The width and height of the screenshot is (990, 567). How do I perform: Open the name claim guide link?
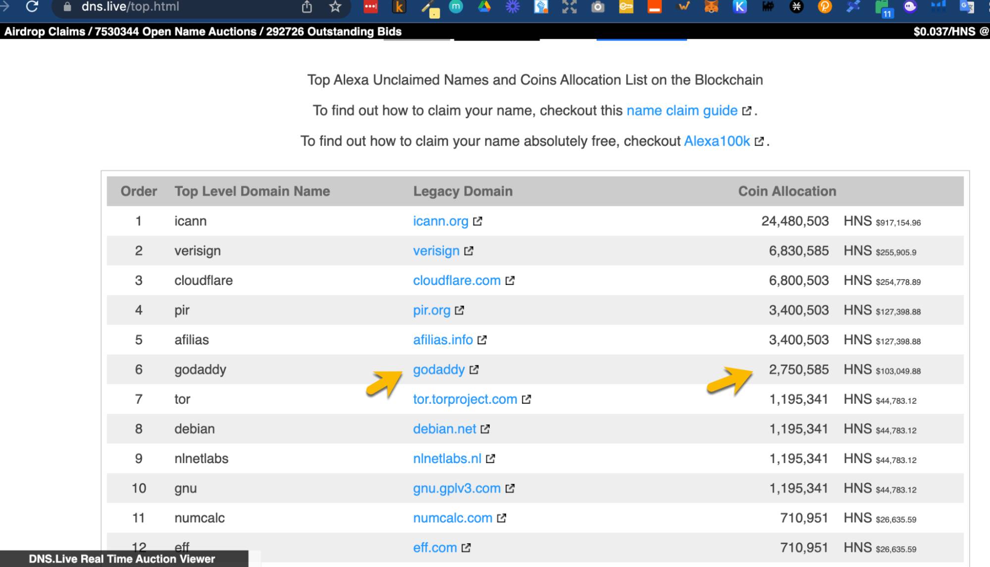682,110
